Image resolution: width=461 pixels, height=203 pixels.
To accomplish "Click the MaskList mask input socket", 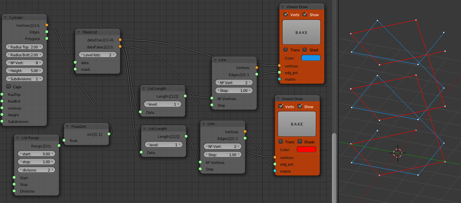I will point(75,69).
